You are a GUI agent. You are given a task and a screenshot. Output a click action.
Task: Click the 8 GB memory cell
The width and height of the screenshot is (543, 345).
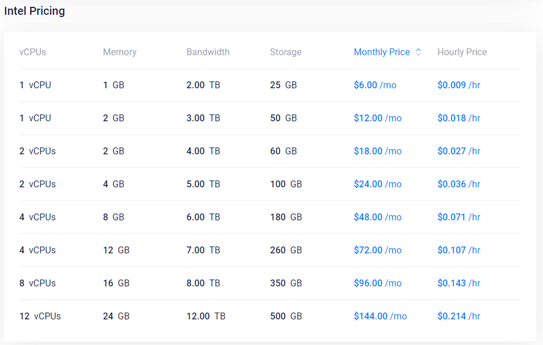coord(114,217)
